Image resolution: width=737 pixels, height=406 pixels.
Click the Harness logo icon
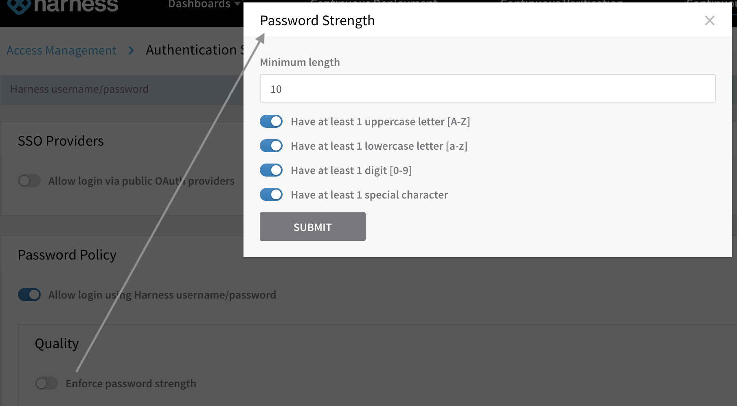point(19,7)
